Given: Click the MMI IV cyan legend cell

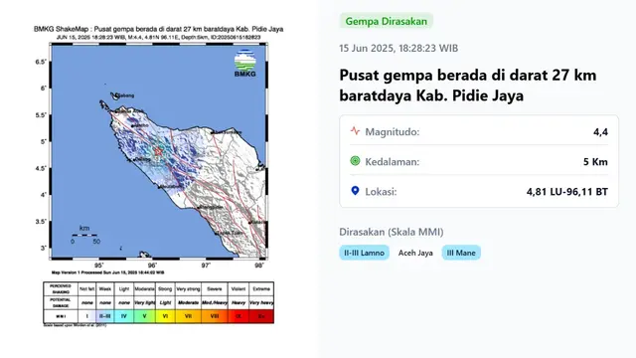Looking at the screenshot, I should pyautogui.click(x=124, y=316).
